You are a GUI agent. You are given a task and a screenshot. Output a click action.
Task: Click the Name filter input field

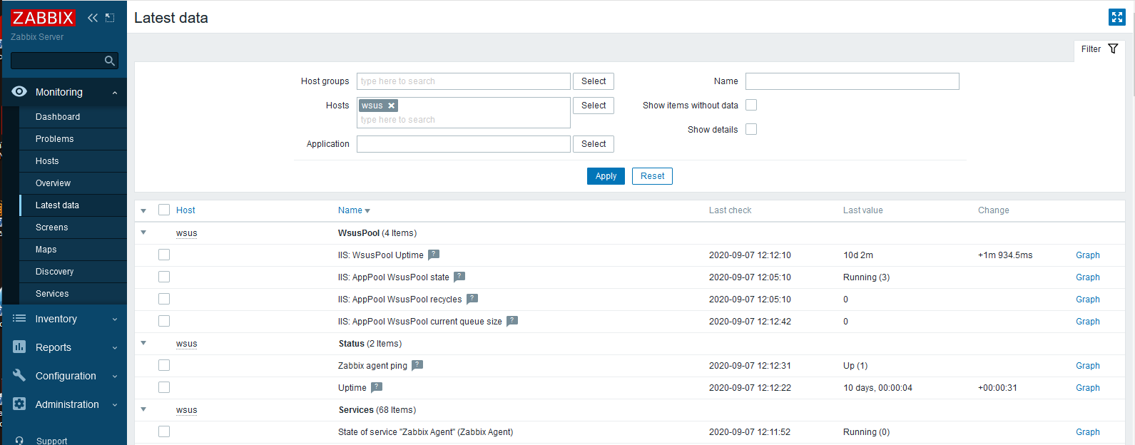(852, 81)
